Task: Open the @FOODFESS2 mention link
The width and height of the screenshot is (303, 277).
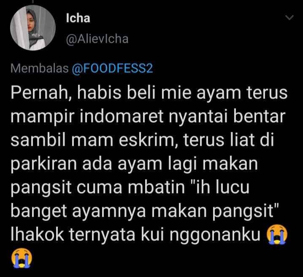Action: pyautogui.click(x=112, y=68)
